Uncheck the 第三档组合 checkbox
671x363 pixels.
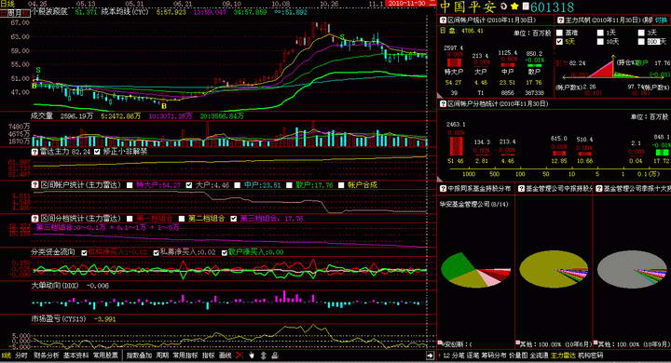(x=233, y=219)
